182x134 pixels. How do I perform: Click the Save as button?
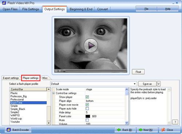[147, 84]
